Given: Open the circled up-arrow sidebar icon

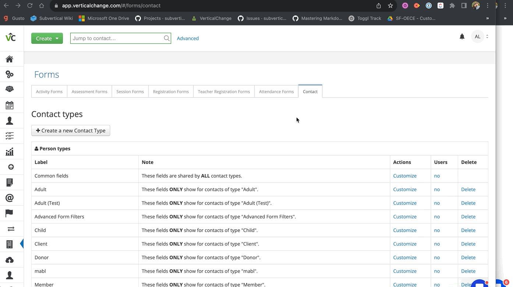Looking at the screenshot, I should [x=11, y=167].
